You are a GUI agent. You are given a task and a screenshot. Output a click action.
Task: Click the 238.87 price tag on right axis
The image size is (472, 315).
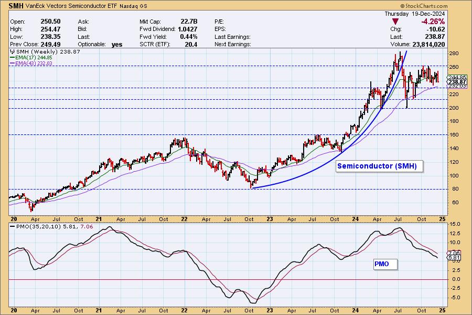457,82
